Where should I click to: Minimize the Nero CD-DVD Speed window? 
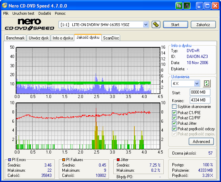(199, 6)
